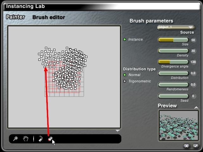Click inside the instance painting canvas
This screenshot has height=152, width=203.
[64, 77]
